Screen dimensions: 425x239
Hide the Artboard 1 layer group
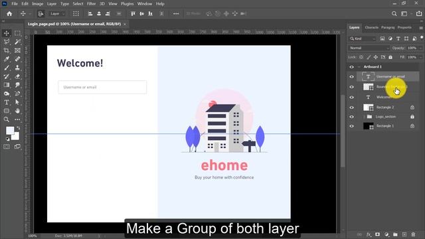351,67
